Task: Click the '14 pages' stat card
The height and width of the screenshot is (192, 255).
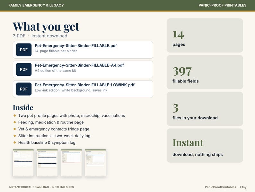Action: pos(205,35)
